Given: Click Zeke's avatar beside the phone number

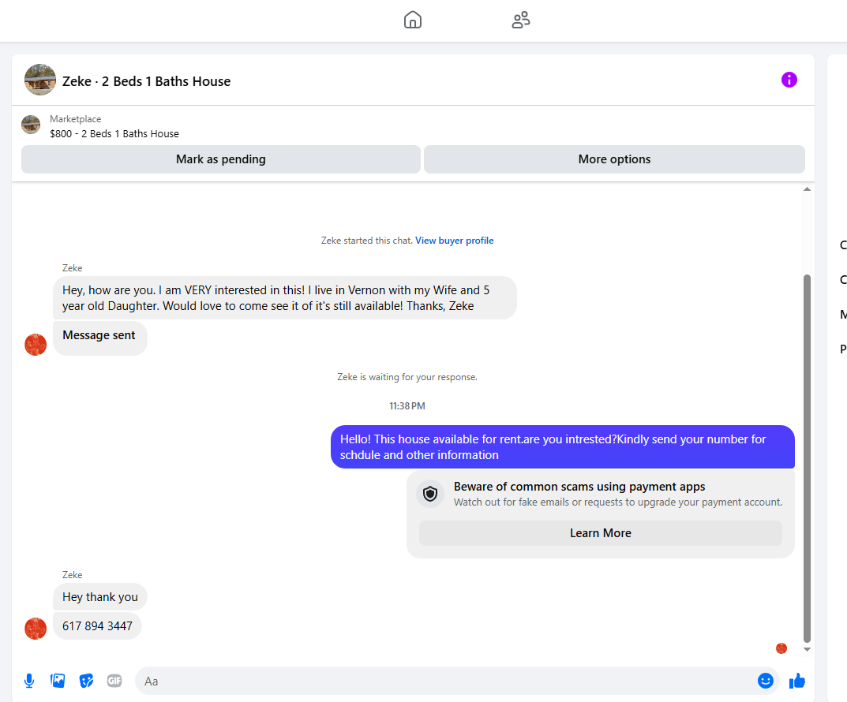Looking at the screenshot, I should [36, 629].
